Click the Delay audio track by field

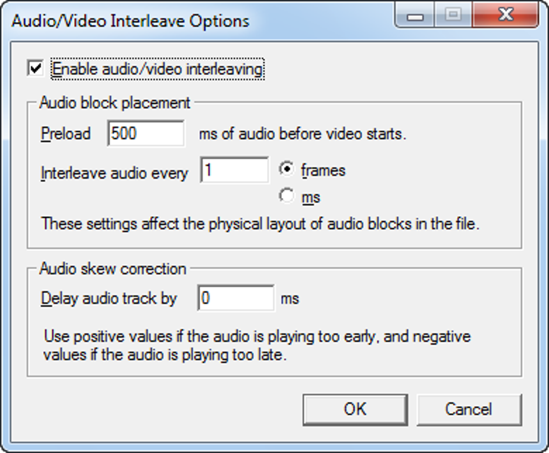[x=236, y=298]
